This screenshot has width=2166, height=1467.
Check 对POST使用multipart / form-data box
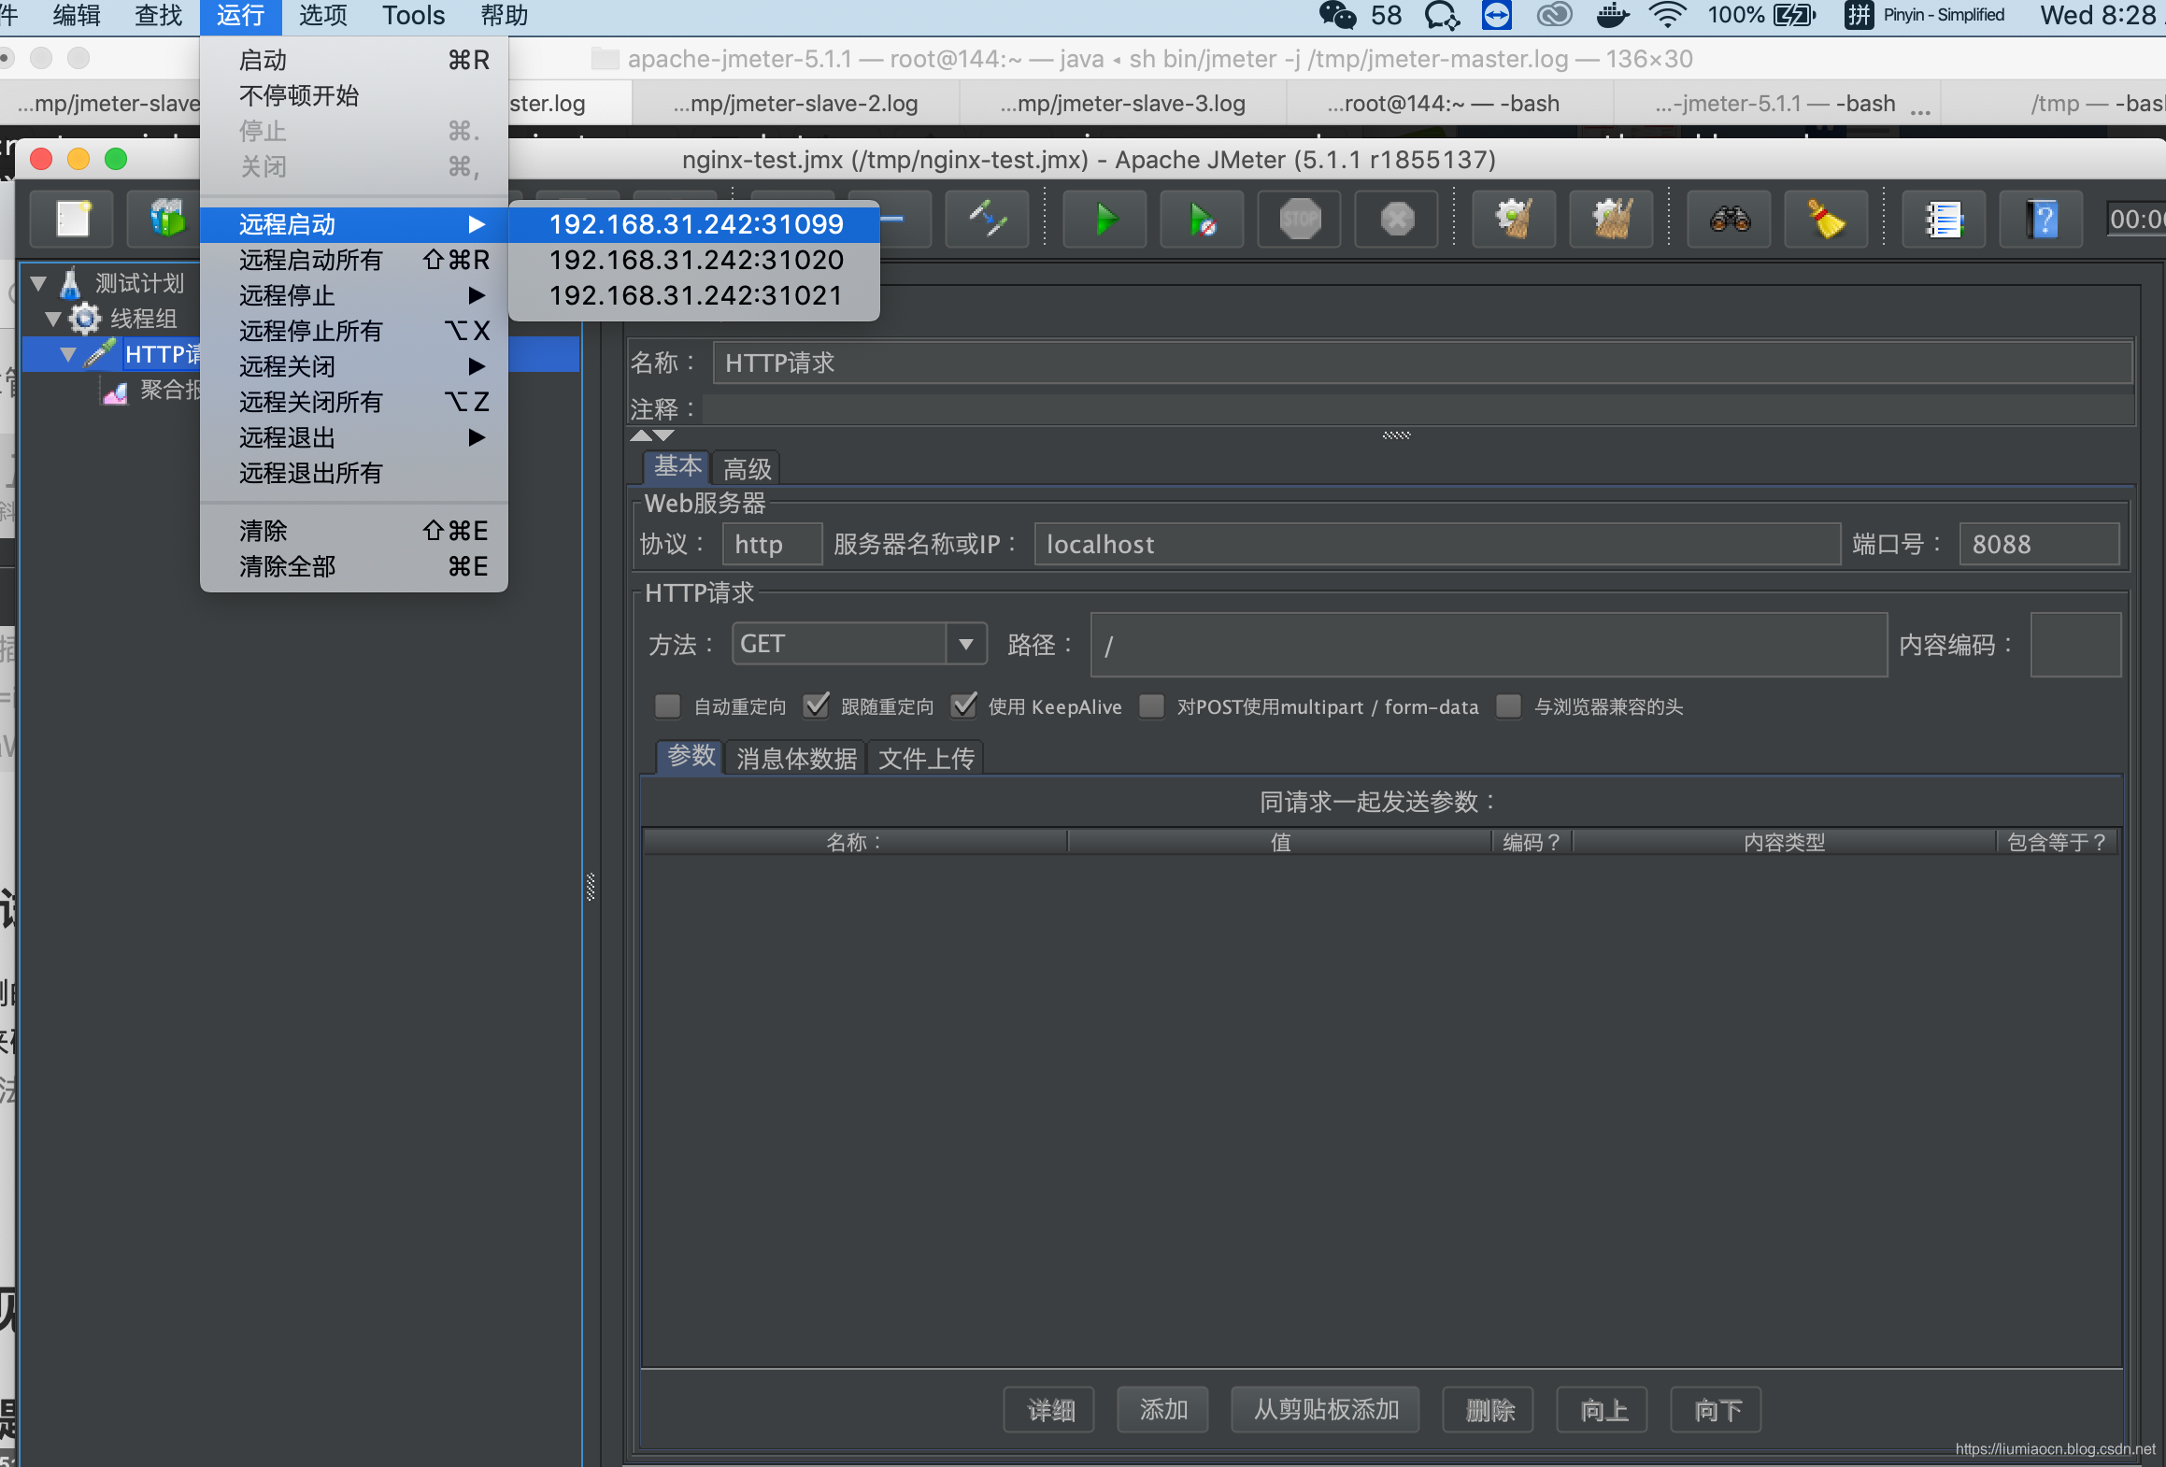point(1152,706)
